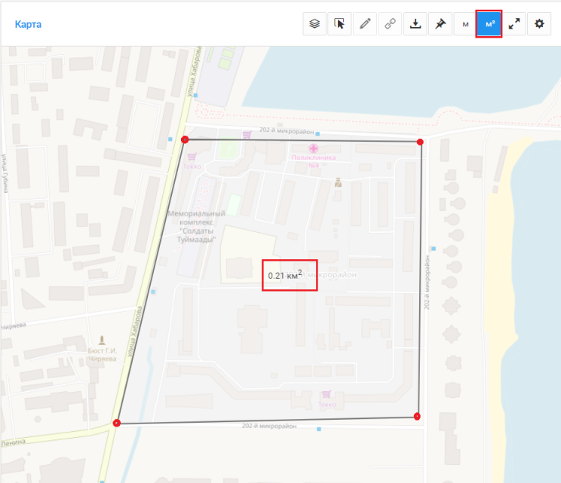This screenshot has width=561, height=483.
Task: Click the bottom-right red polygon vertex
Action: 417,416
